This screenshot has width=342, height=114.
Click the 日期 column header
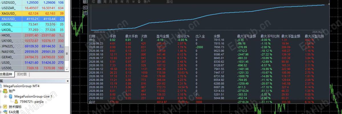click(x=92, y=36)
